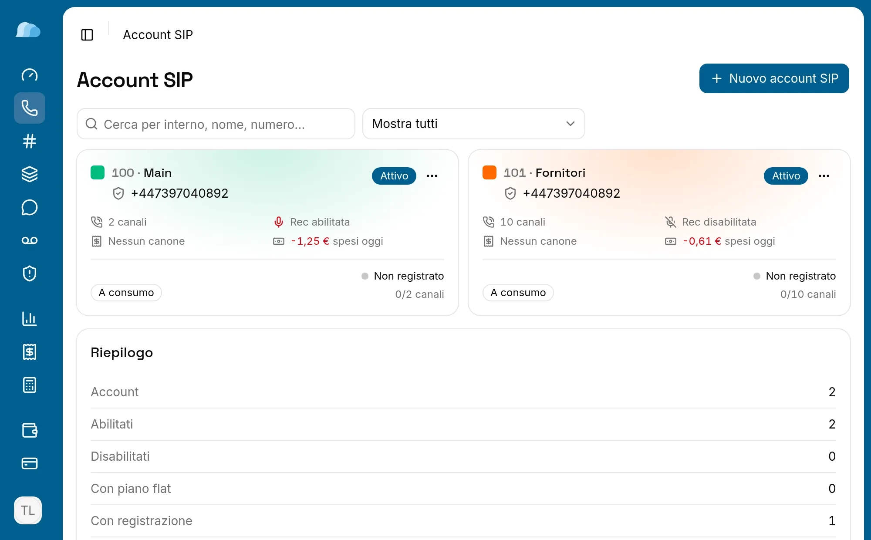
Task: Click '0/2 canali' status text
Action: [x=419, y=294]
